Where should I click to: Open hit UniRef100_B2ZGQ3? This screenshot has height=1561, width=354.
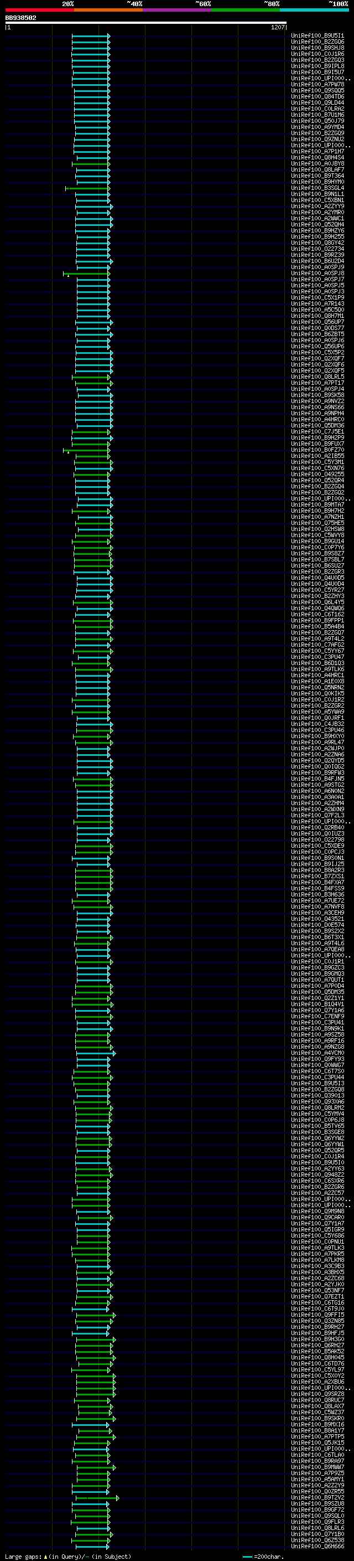coord(317,60)
